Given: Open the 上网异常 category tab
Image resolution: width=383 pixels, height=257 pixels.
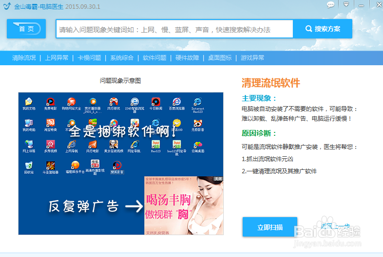Looking at the screenshot, I should pos(57,58).
